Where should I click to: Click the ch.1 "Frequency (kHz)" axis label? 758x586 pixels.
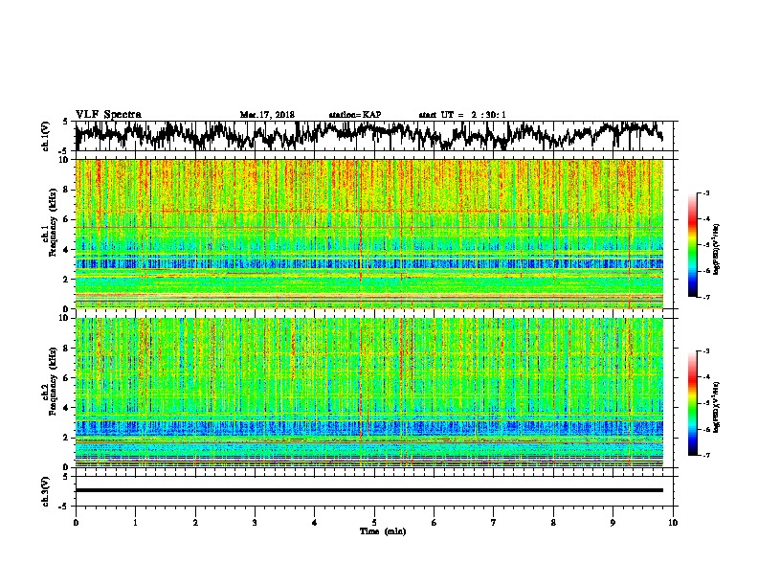pyautogui.click(x=53, y=223)
